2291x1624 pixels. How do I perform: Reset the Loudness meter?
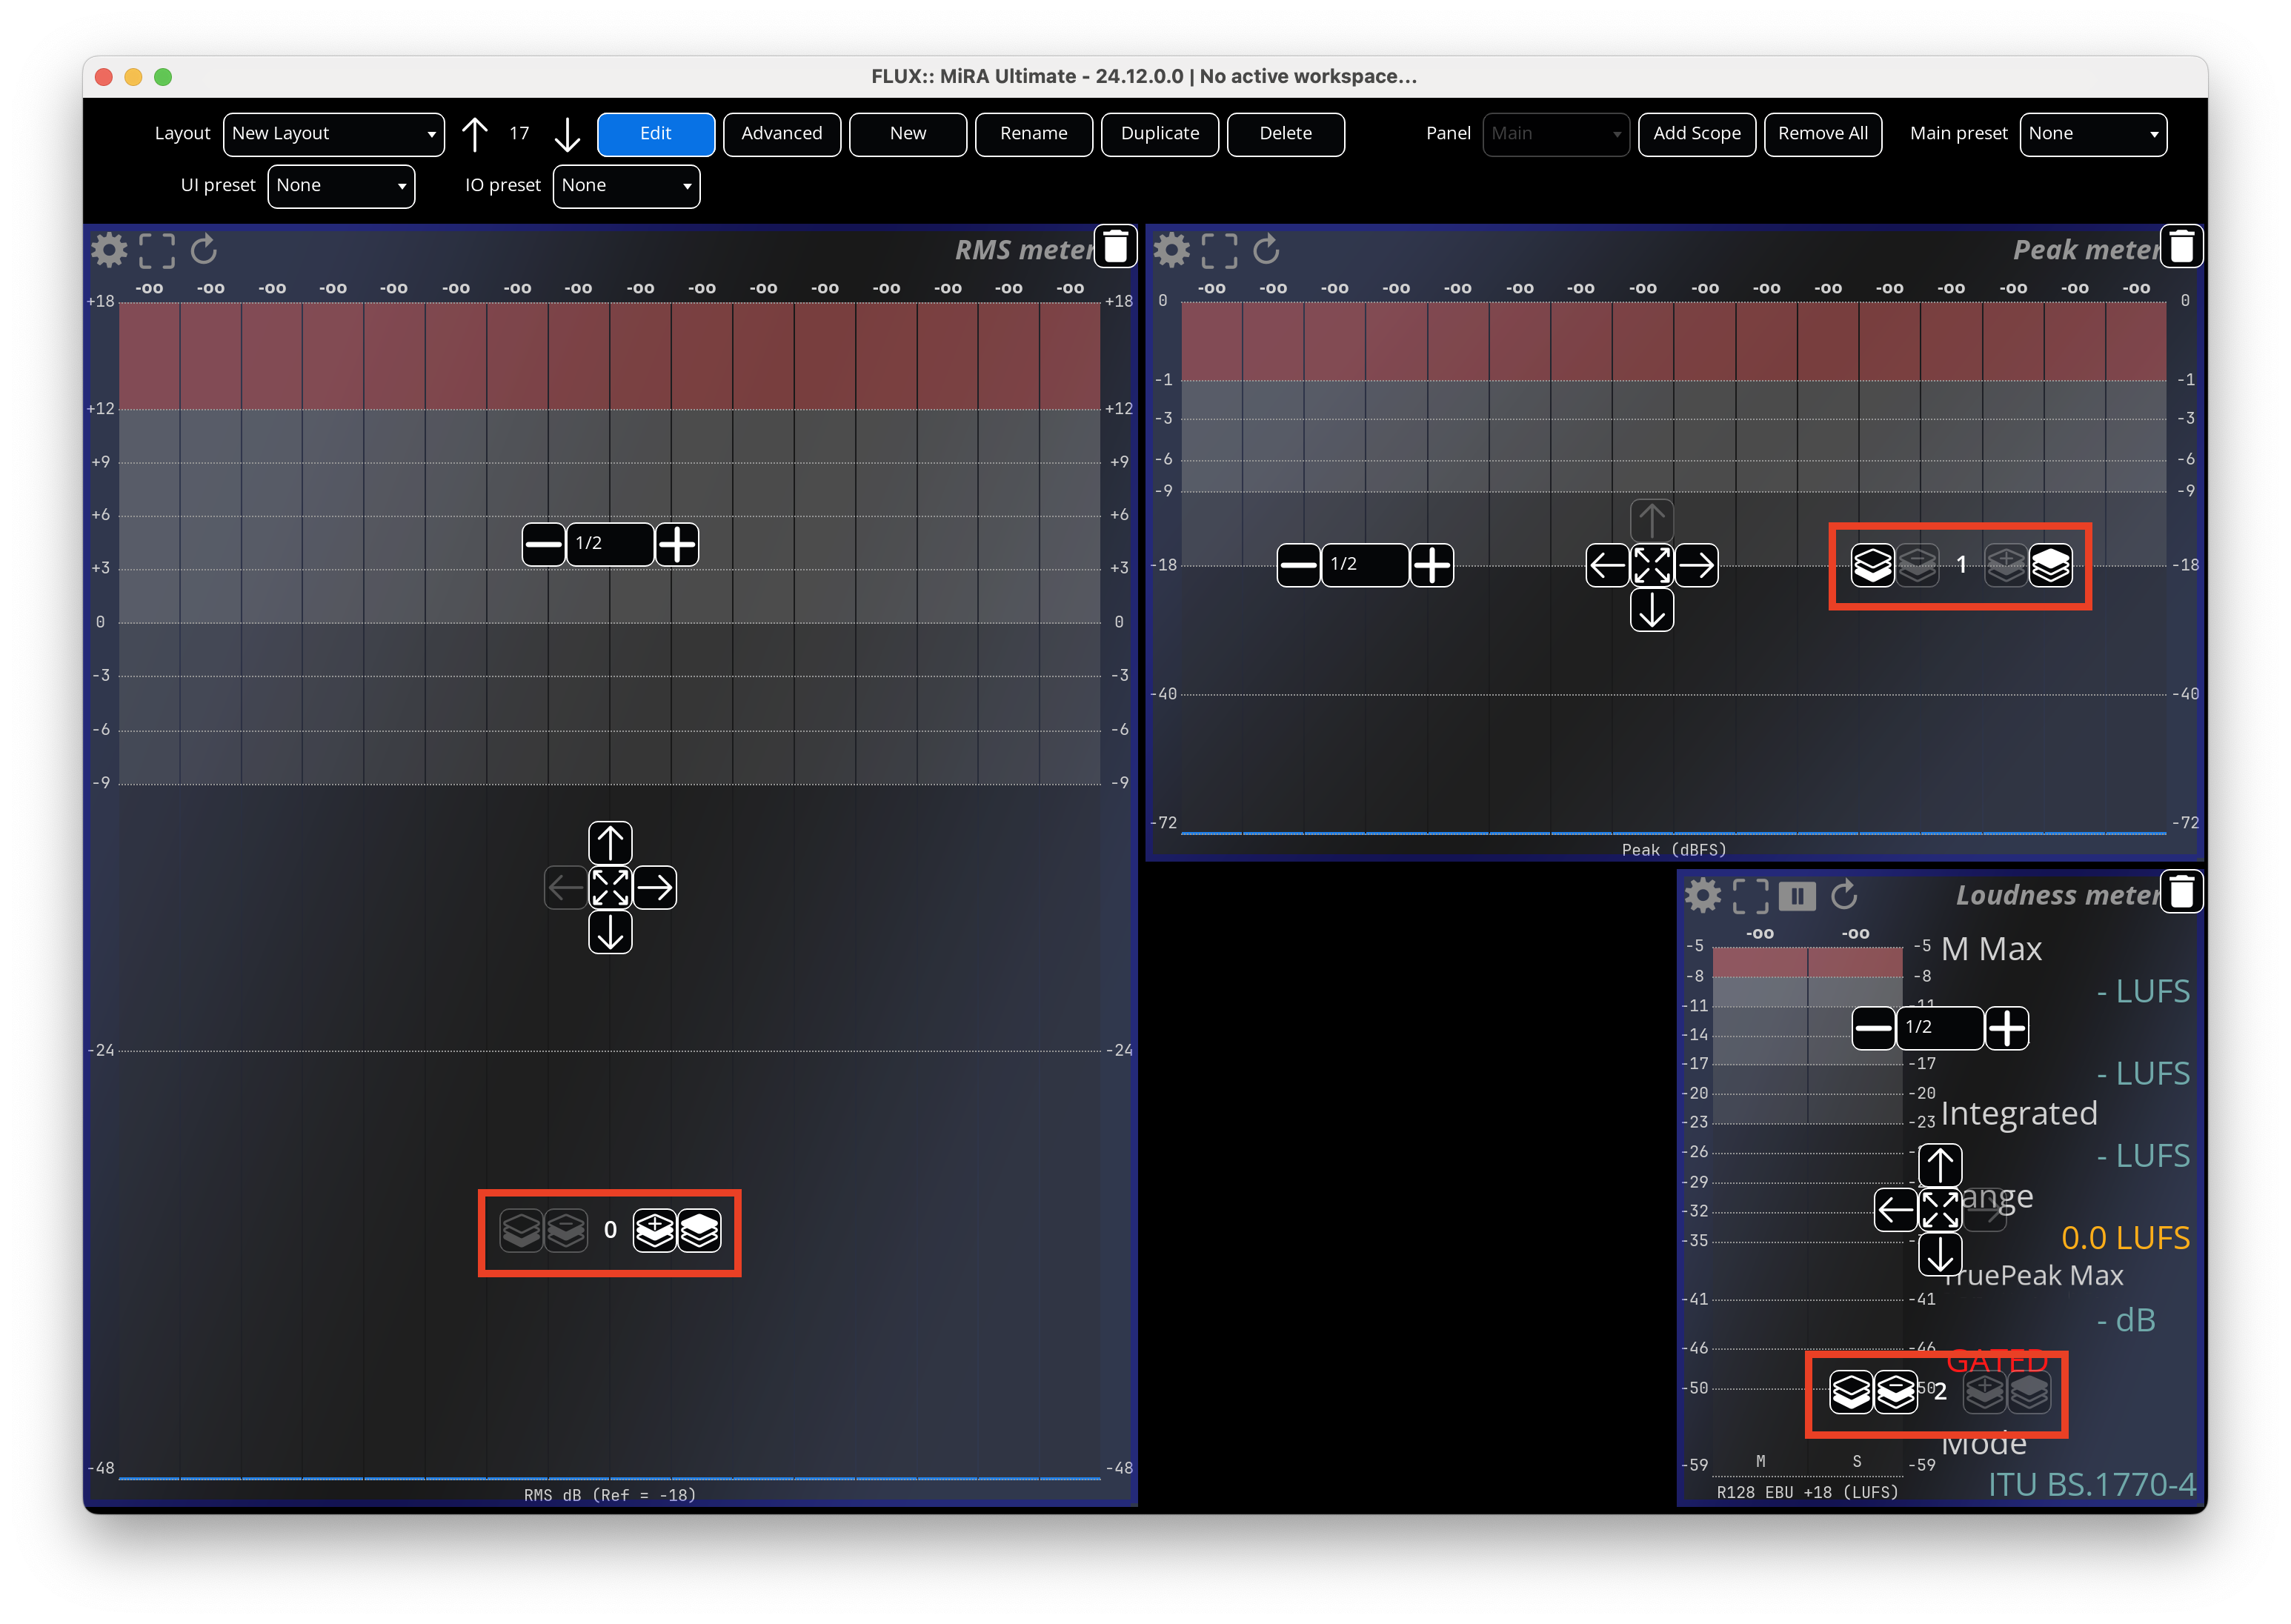pos(1844,895)
